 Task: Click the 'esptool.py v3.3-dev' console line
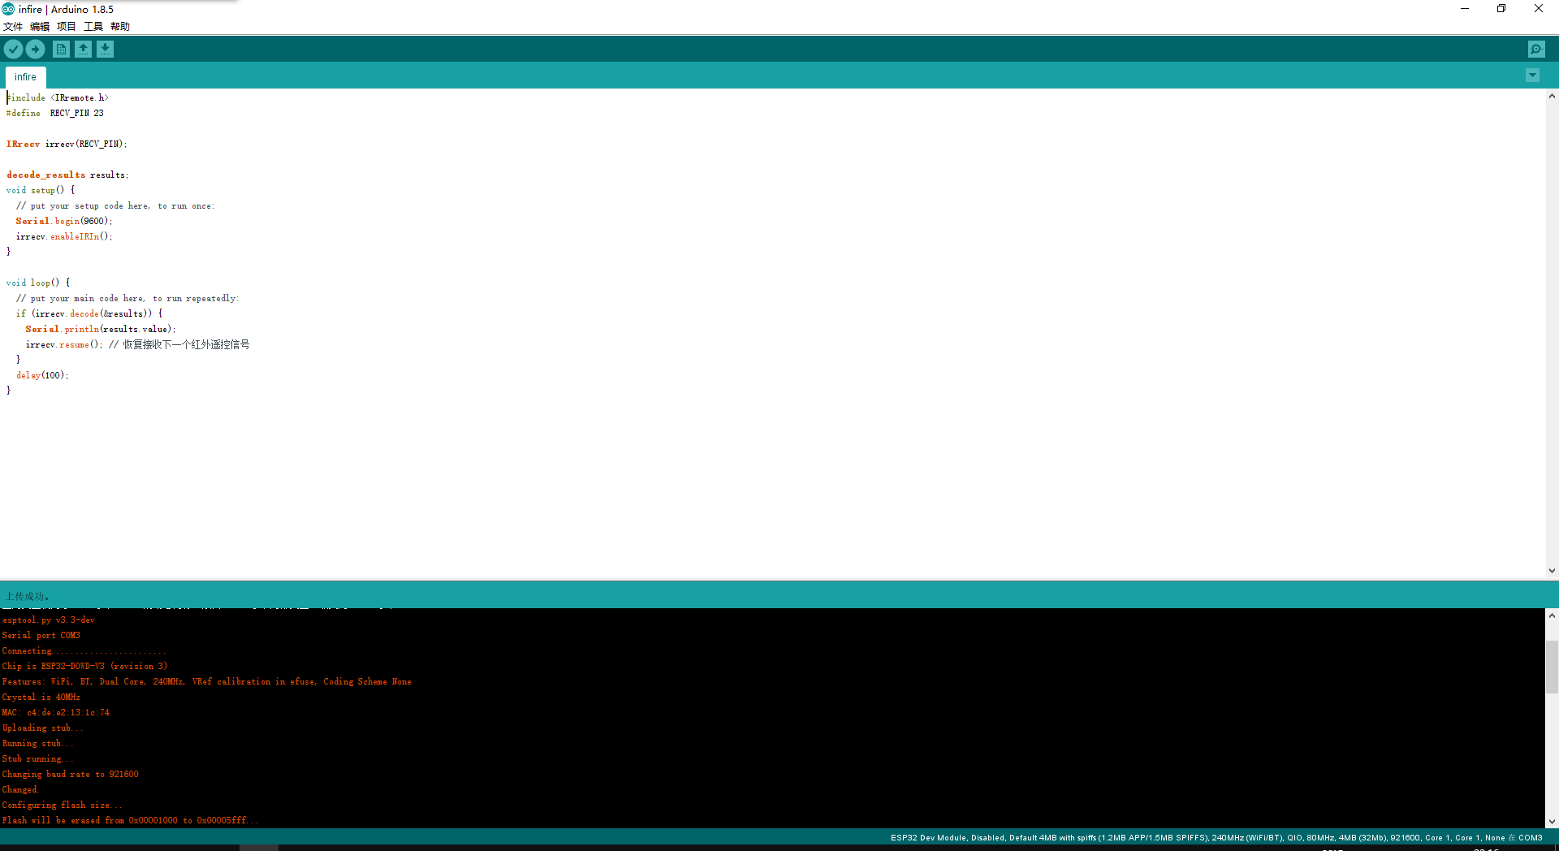pyautogui.click(x=49, y=620)
